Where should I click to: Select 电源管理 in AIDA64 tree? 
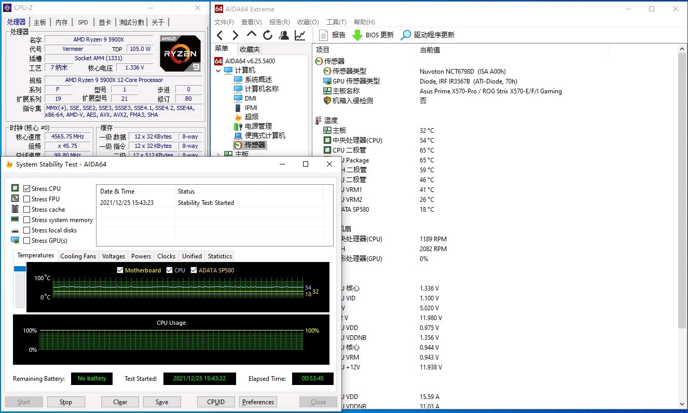(x=258, y=126)
